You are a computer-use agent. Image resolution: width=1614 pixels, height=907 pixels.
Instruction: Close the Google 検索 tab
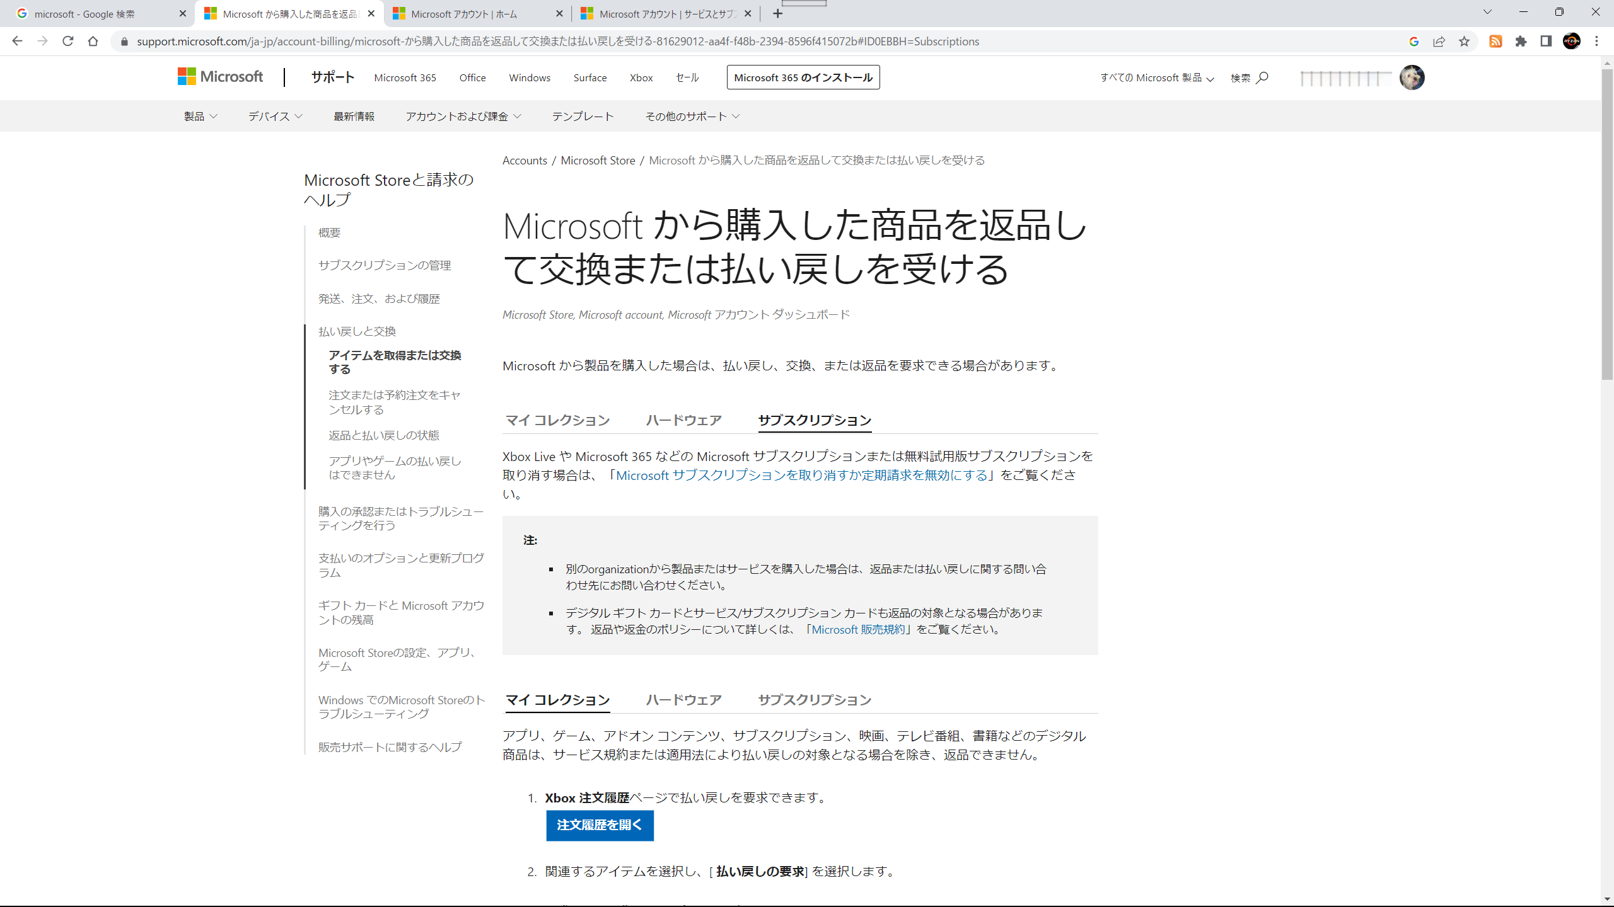click(183, 14)
